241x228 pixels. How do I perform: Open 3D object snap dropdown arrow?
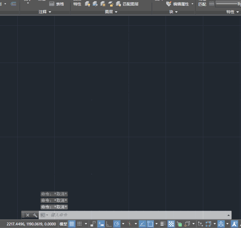pos(193,224)
